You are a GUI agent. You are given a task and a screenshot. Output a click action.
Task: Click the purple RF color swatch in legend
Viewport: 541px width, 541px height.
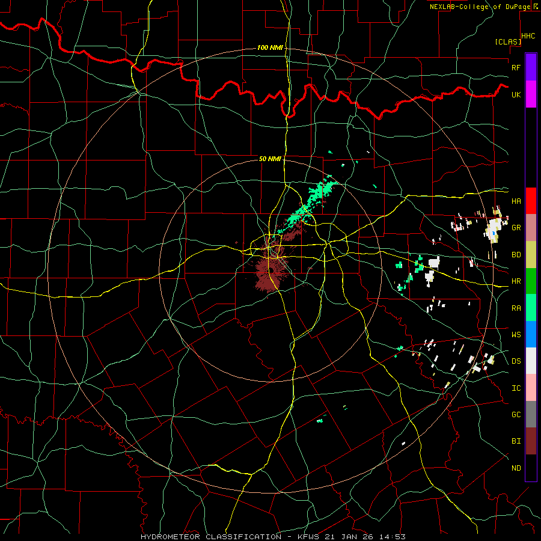click(531, 67)
